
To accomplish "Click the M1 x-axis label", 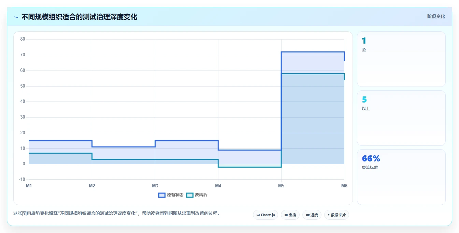I will [29, 186].
